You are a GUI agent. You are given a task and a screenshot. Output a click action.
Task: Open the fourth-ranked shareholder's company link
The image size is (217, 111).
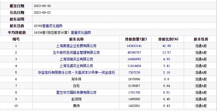coord(76,66)
